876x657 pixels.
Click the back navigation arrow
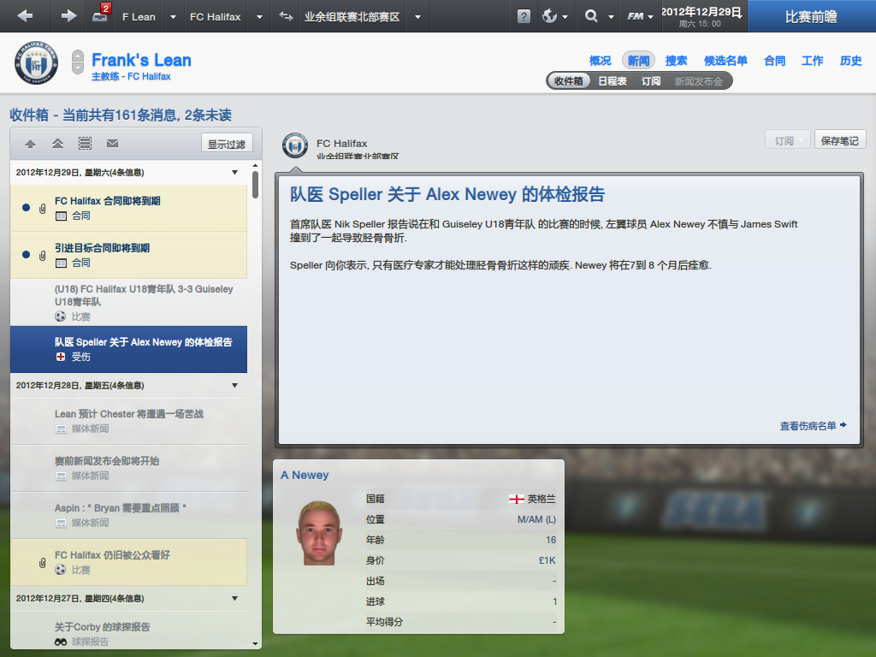tap(25, 16)
